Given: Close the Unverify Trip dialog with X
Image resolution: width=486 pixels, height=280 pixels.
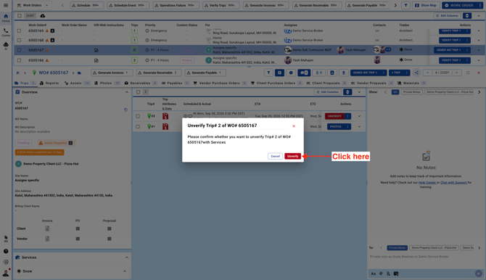Looking at the screenshot, I should point(294,126).
